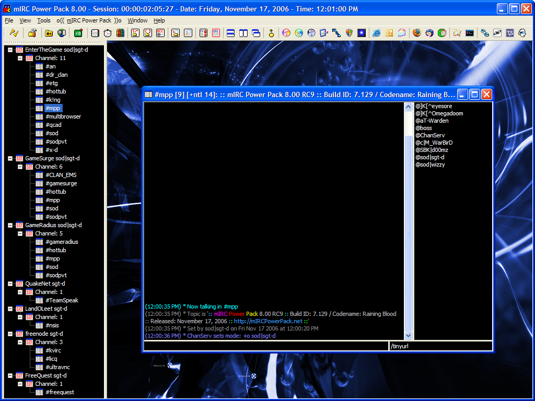Tile windows horizontally icon

pos(230,33)
